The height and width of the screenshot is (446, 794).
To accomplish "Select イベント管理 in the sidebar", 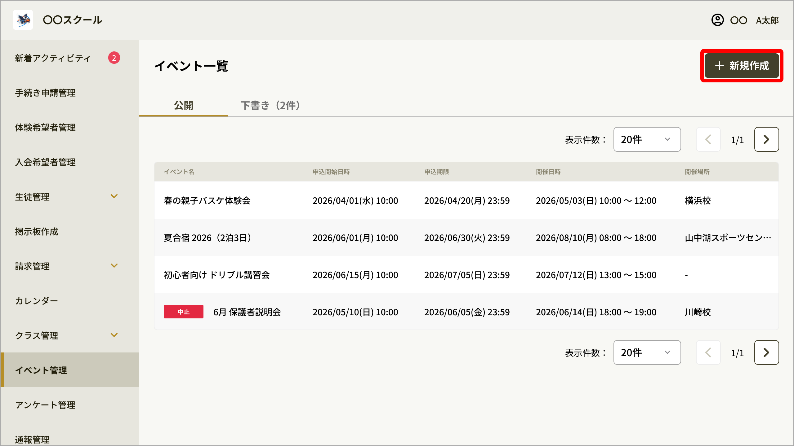I will coord(70,370).
